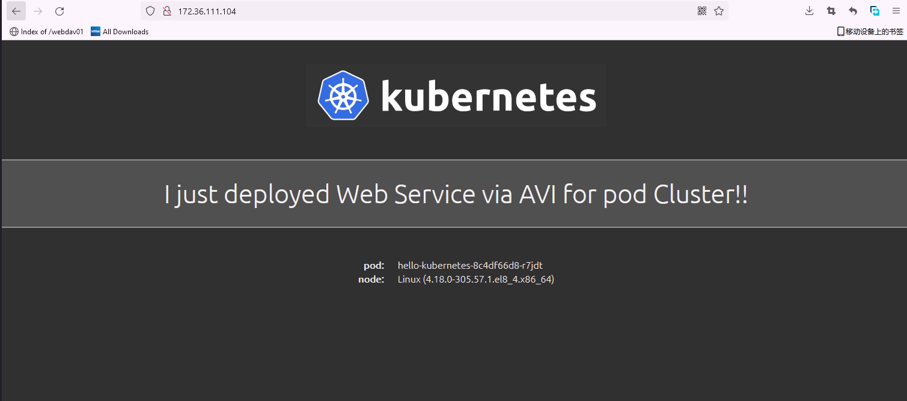Click the screenshot crop toolbar icon
The width and height of the screenshot is (907, 401).
tap(831, 11)
